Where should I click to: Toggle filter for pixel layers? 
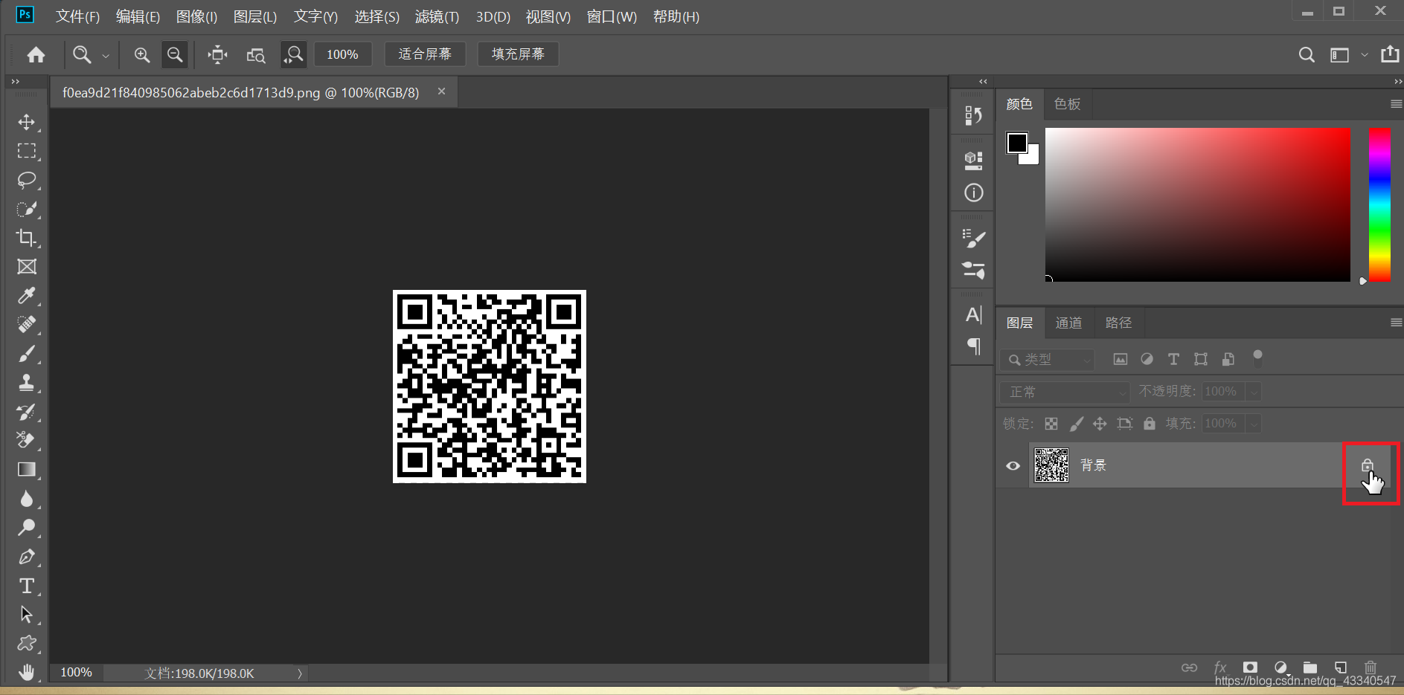tap(1121, 360)
